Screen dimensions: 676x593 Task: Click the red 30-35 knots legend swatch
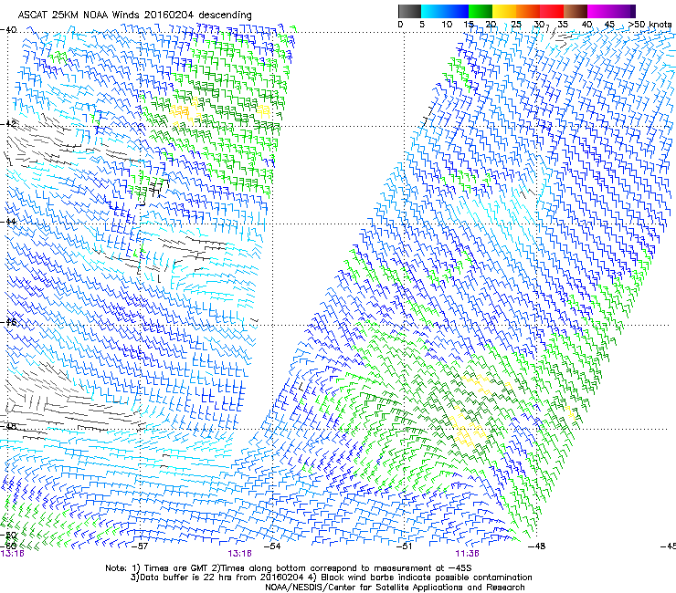click(x=552, y=11)
